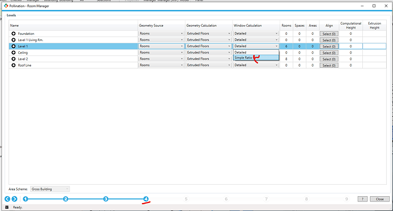
Task: Collapse Window Calculation dropdown for Level 1
Action: (x=256, y=46)
